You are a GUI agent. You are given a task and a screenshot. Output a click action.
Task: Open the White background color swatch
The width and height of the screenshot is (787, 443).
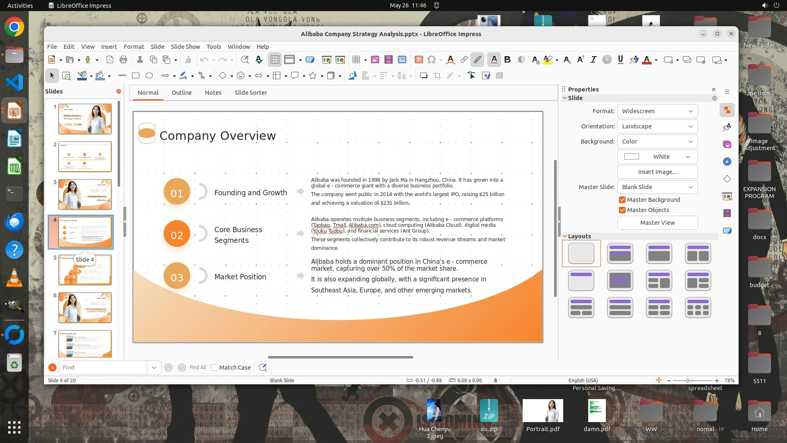coord(657,157)
